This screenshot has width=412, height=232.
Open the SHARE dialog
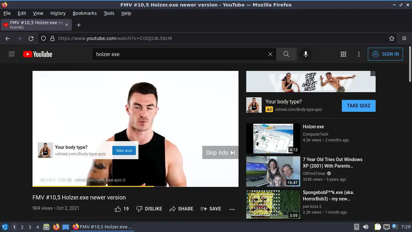click(181, 209)
